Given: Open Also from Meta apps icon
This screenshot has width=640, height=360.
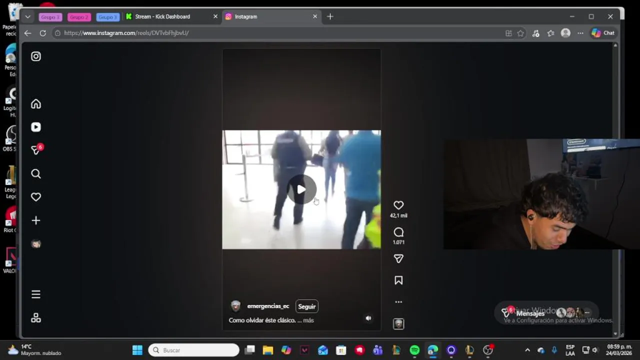Looking at the screenshot, I should [36, 318].
